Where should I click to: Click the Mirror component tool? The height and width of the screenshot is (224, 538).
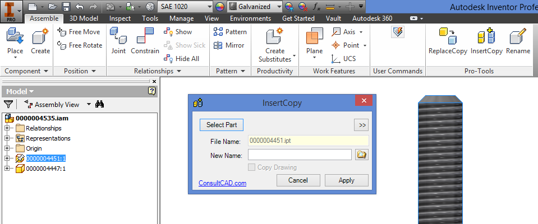pos(229,45)
